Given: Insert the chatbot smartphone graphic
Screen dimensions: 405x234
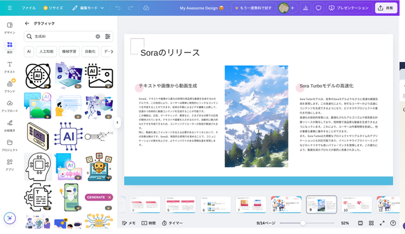Looking at the screenshot, I should point(69,197).
